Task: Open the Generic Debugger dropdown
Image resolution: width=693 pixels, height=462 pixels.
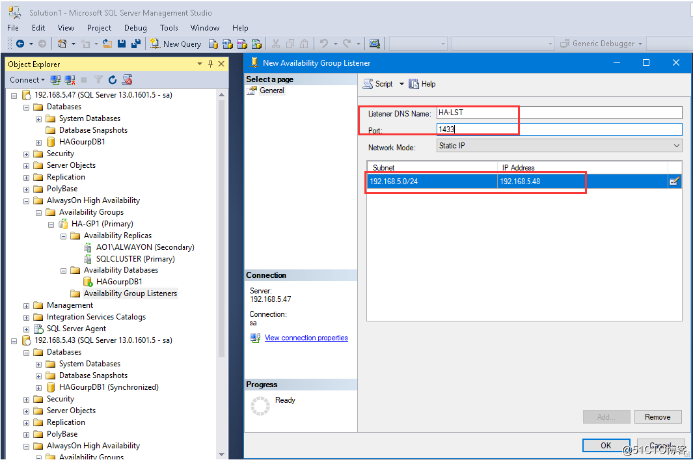Action: tap(640, 44)
